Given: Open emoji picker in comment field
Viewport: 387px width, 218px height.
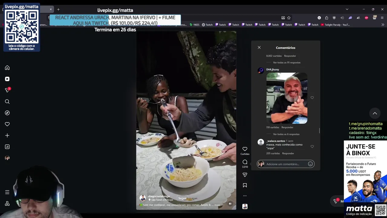Looking at the screenshot, I should click(x=310, y=164).
